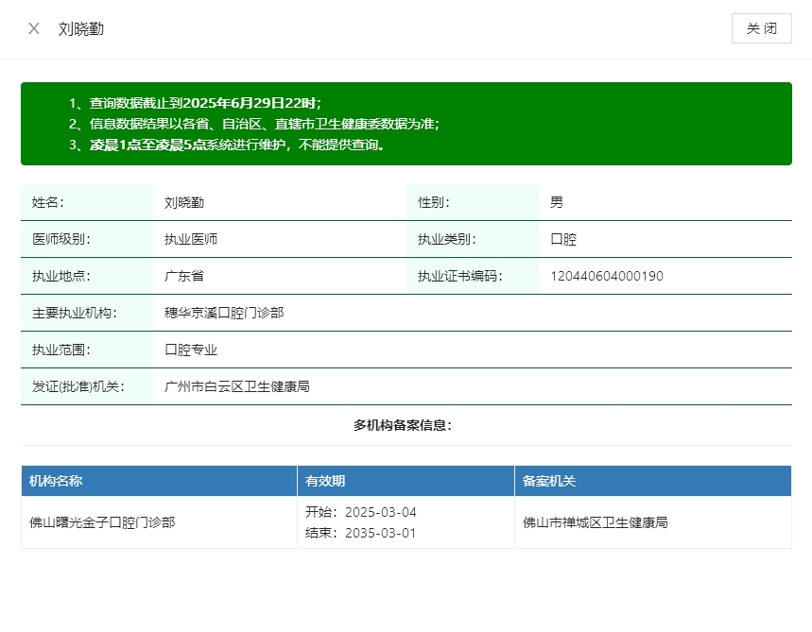The image size is (812, 632).
Task: Select the dialog title 刘晓勤
Action: pos(80,29)
